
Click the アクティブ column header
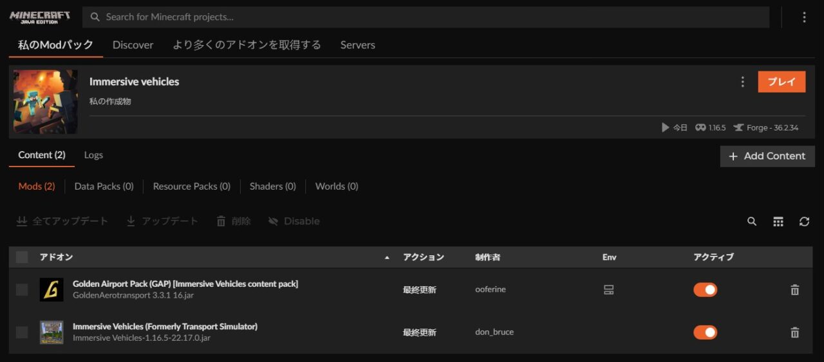(713, 257)
